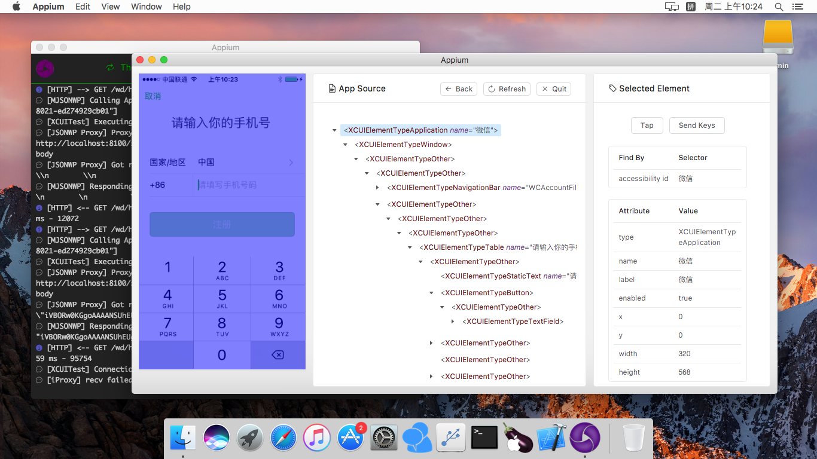
Task: Open System Preferences gear in Dock
Action: pyautogui.click(x=384, y=437)
